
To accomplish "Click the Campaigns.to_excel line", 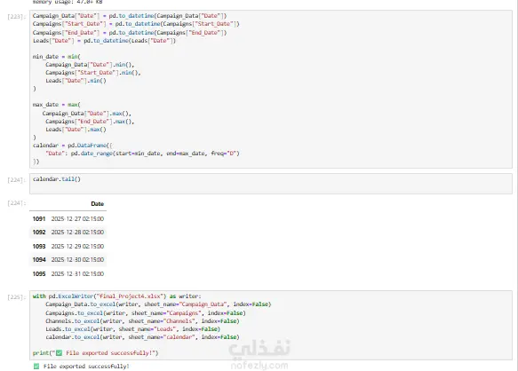I will coord(146,313).
